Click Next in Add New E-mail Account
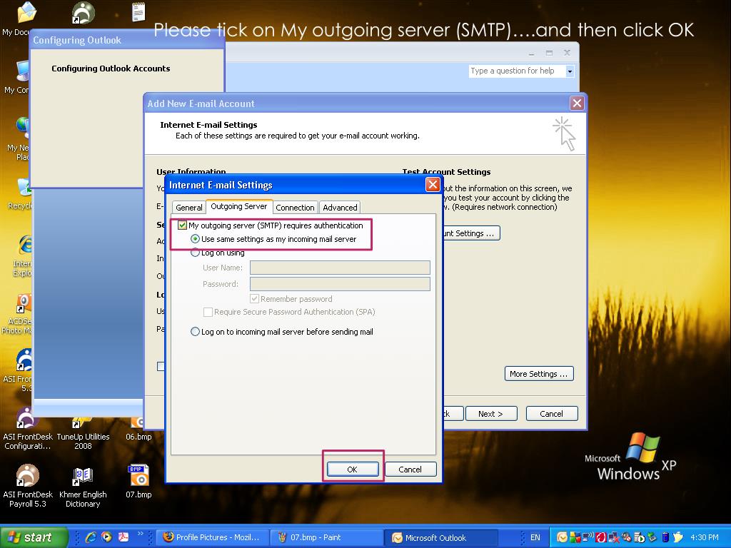 [x=490, y=414]
